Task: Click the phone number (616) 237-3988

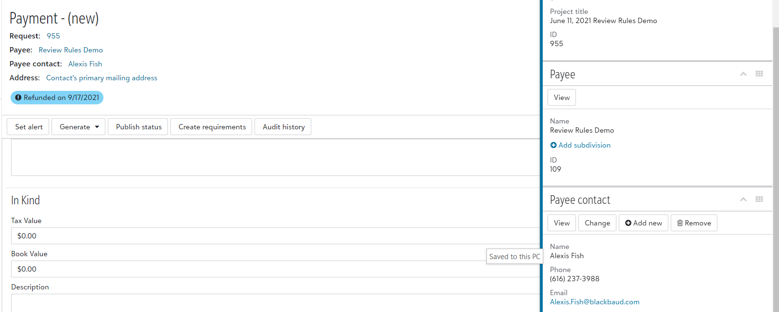Action: tap(575, 279)
